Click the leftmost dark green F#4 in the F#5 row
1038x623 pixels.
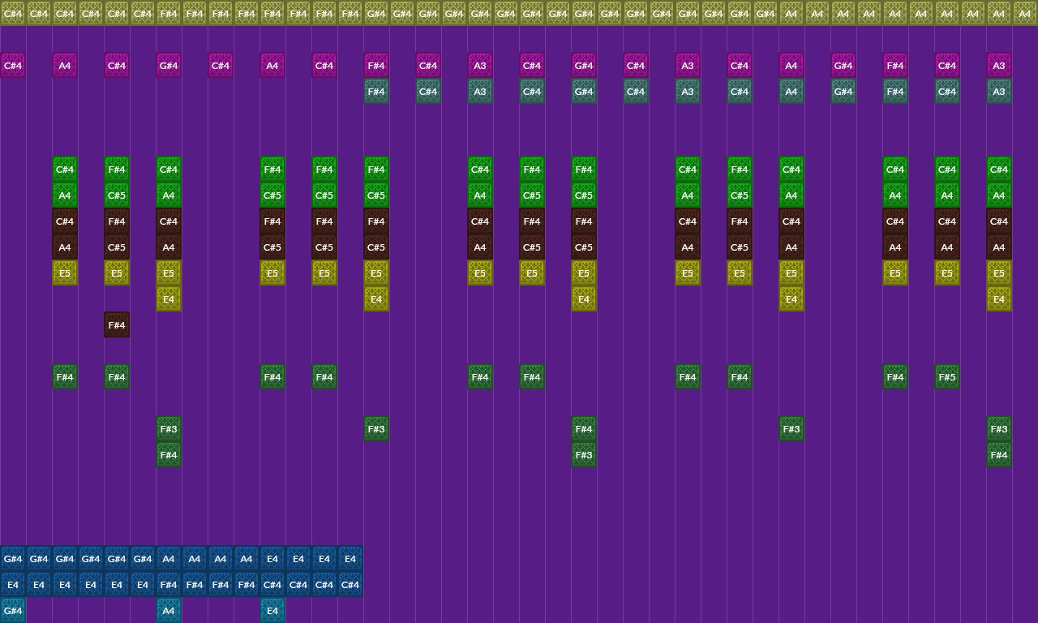65,377
